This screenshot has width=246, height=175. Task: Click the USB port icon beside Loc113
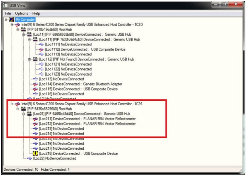pyautogui.click(x=35, y=79)
